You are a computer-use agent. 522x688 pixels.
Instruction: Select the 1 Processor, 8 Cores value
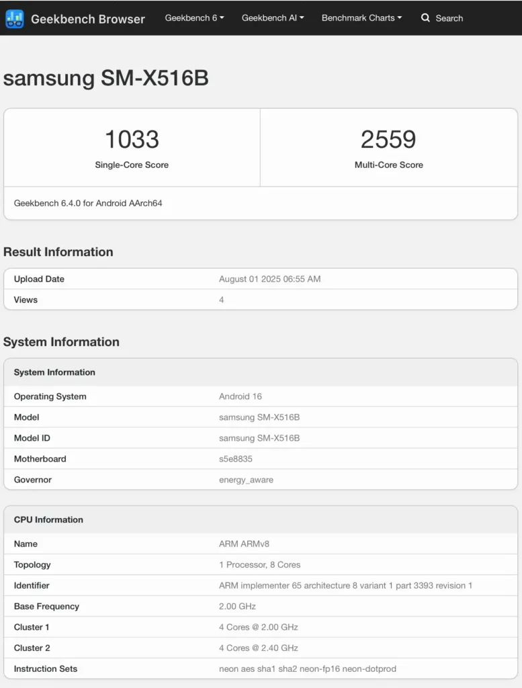tap(260, 564)
